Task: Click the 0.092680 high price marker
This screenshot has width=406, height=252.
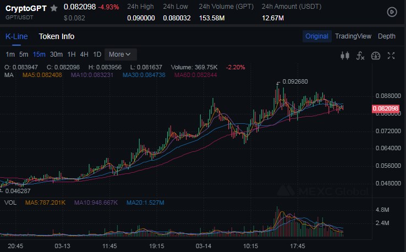Action: click(x=295, y=81)
